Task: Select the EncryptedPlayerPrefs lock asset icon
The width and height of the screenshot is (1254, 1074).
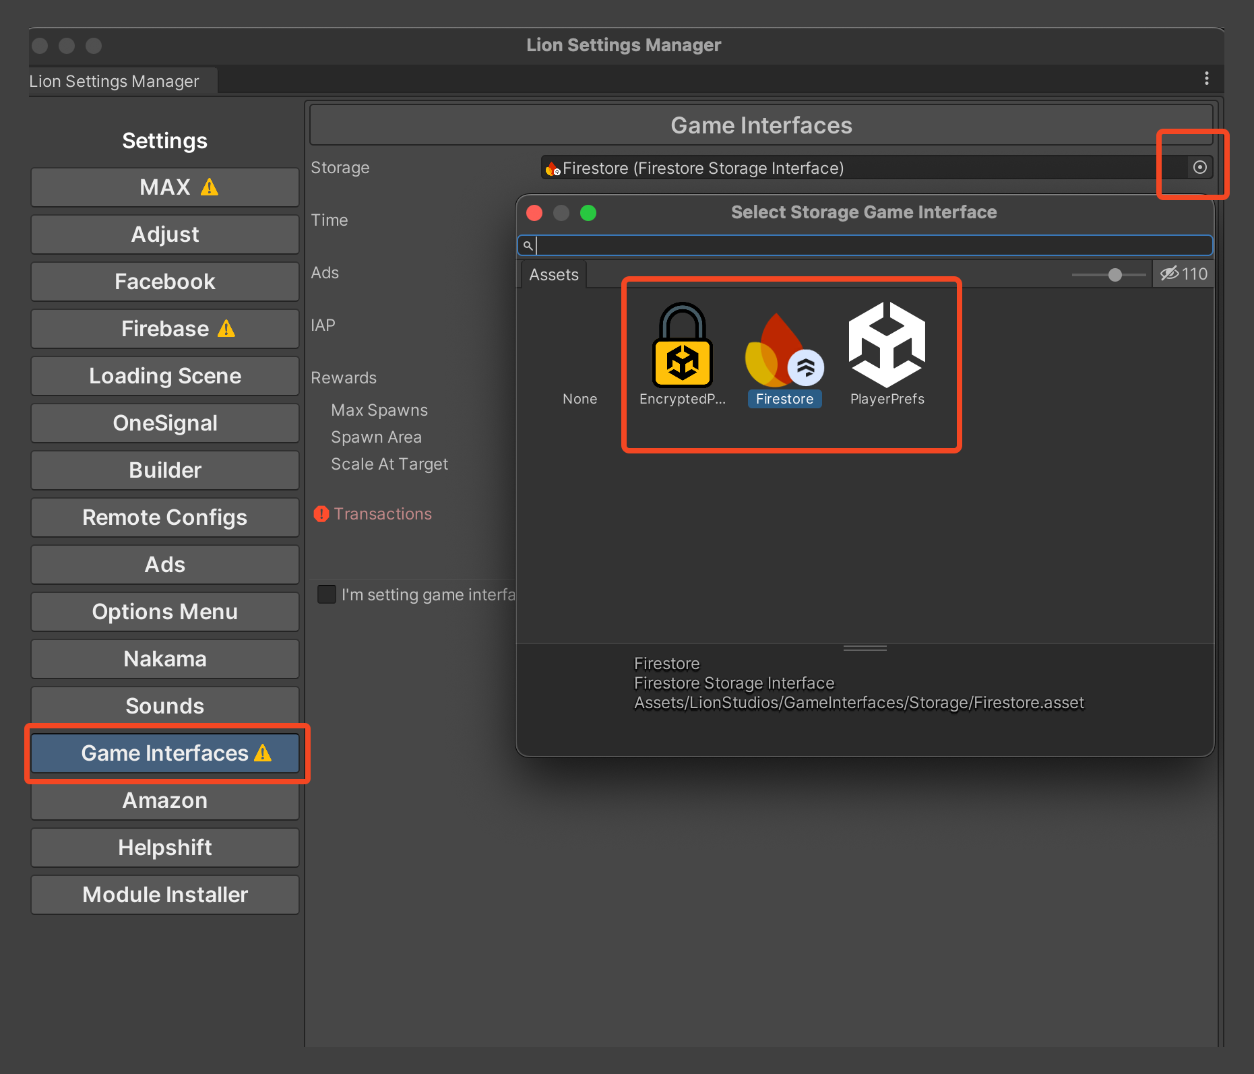Action: coord(682,345)
